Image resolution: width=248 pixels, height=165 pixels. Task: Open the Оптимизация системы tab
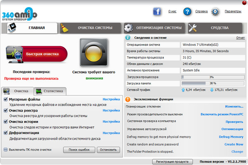coord(154,28)
